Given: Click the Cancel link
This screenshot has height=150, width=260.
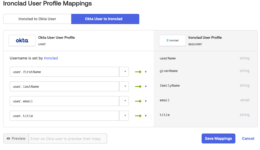Looking at the screenshot, I should (248, 138).
